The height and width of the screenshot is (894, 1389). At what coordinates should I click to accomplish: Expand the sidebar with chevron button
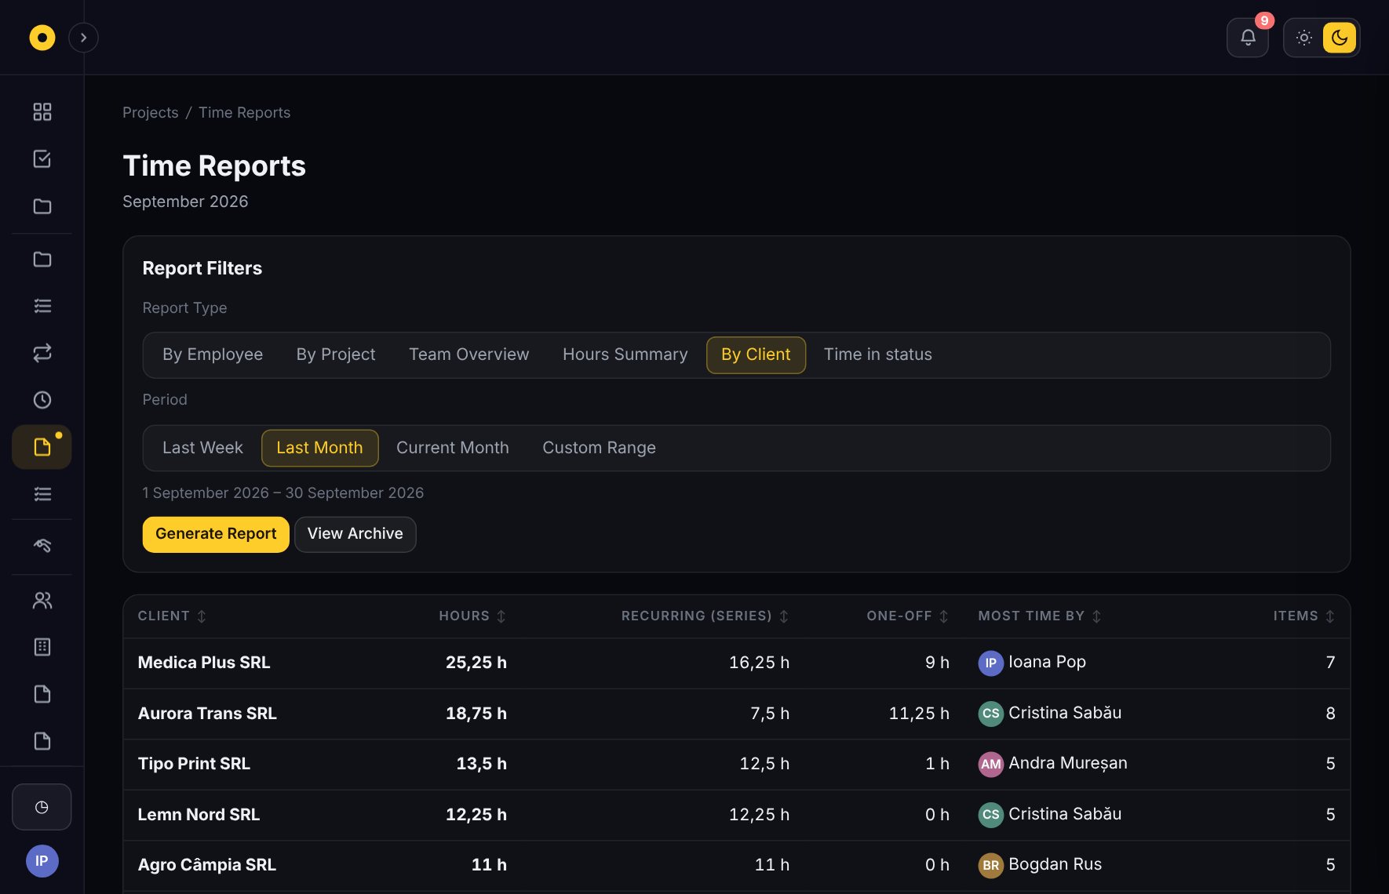tap(83, 38)
